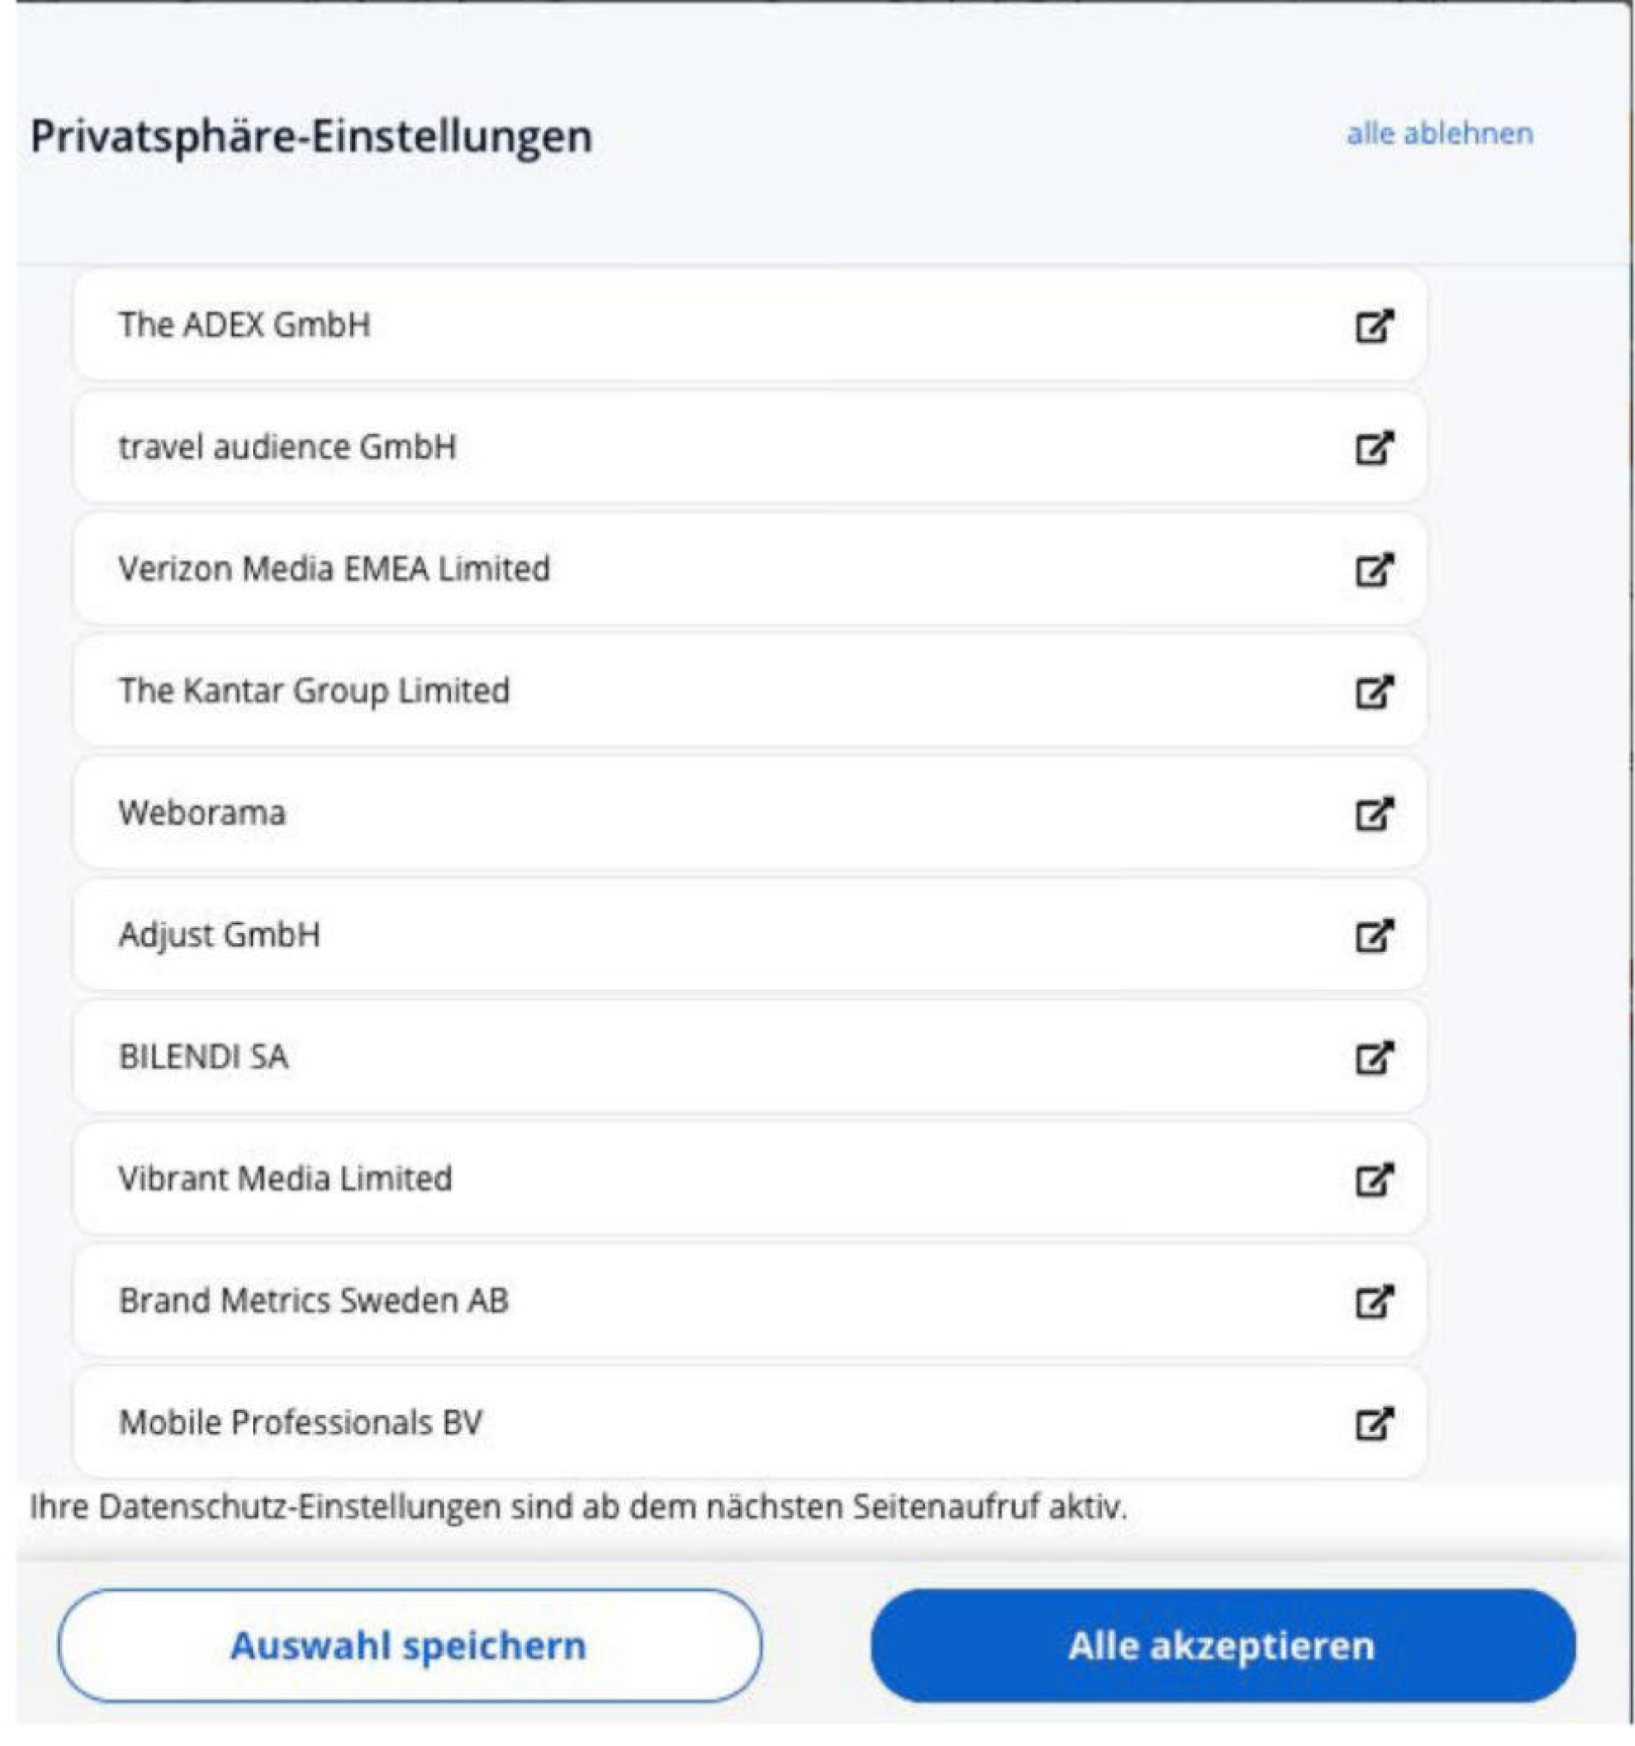Click the Verizon Media EMEA Limited name
Viewport: 1635px width, 1746px height.
pos(334,569)
